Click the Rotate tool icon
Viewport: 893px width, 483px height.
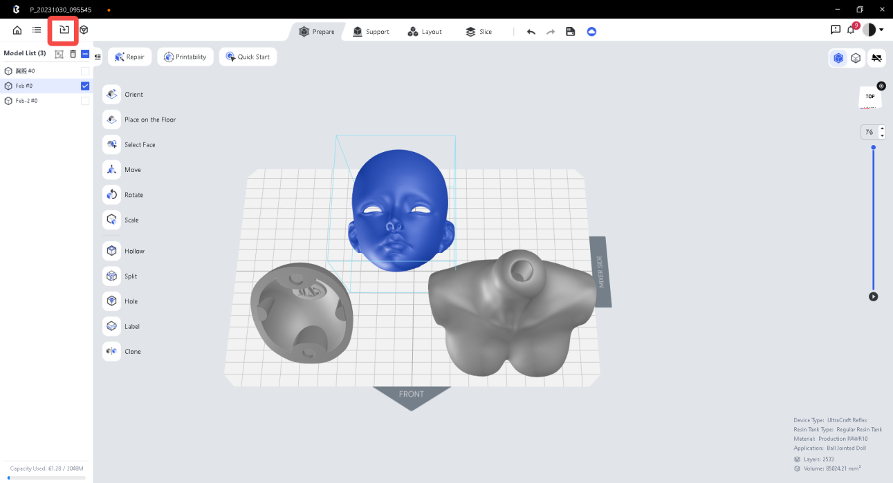(111, 195)
